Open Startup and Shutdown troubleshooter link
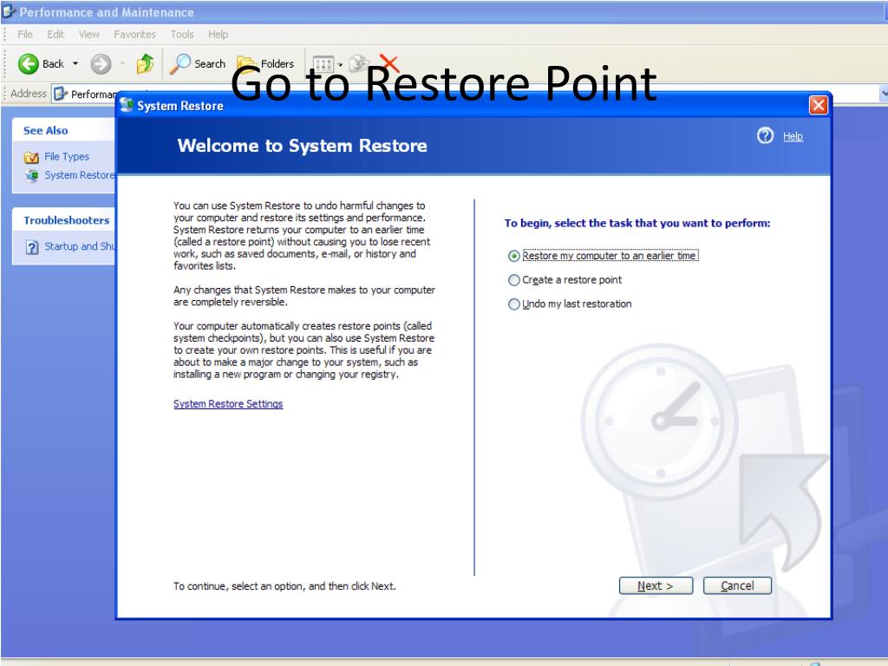The width and height of the screenshot is (888, 666). click(x=79, y=246)
